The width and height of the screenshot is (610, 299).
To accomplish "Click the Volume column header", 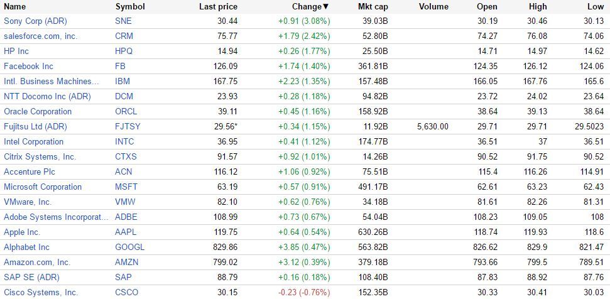I will (x=433, y=6).
